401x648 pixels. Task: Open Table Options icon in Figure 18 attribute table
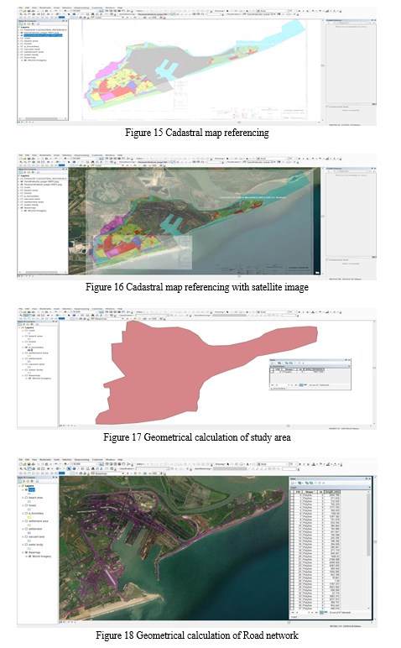[293, 483]
